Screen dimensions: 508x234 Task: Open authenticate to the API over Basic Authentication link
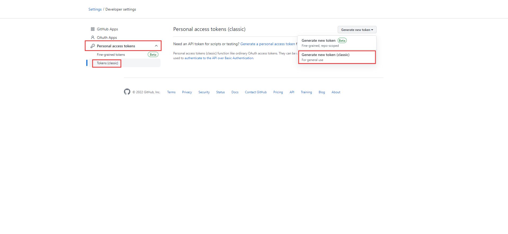pos(219,58)
